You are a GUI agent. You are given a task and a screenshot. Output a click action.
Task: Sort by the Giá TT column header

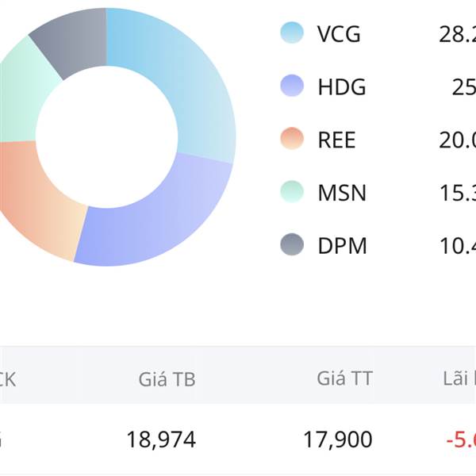pyautogui.click(x=344, y=378)
